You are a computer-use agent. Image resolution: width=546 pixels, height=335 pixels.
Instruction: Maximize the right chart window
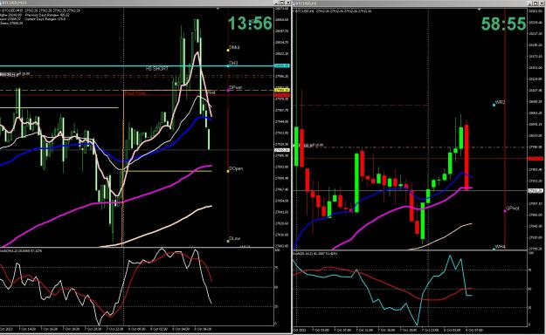[x=536, y=3]
